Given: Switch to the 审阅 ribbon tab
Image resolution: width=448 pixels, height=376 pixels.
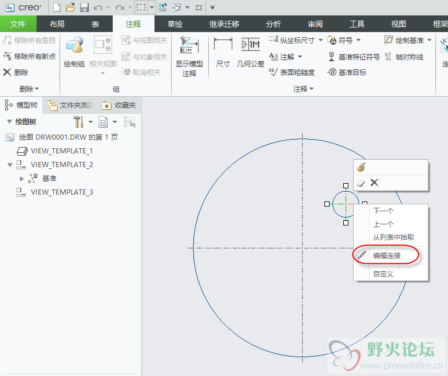Looking at the screenshot, I should 315,24.
